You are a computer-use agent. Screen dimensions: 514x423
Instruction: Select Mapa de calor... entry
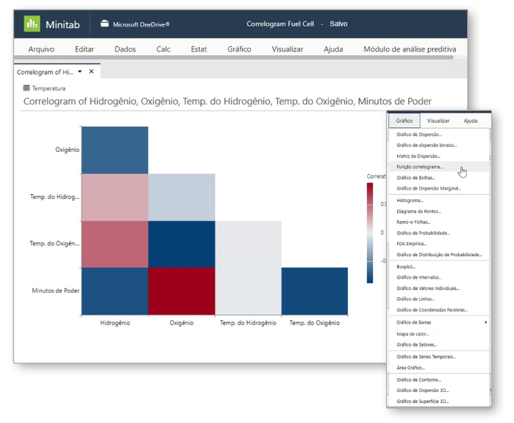439,334
